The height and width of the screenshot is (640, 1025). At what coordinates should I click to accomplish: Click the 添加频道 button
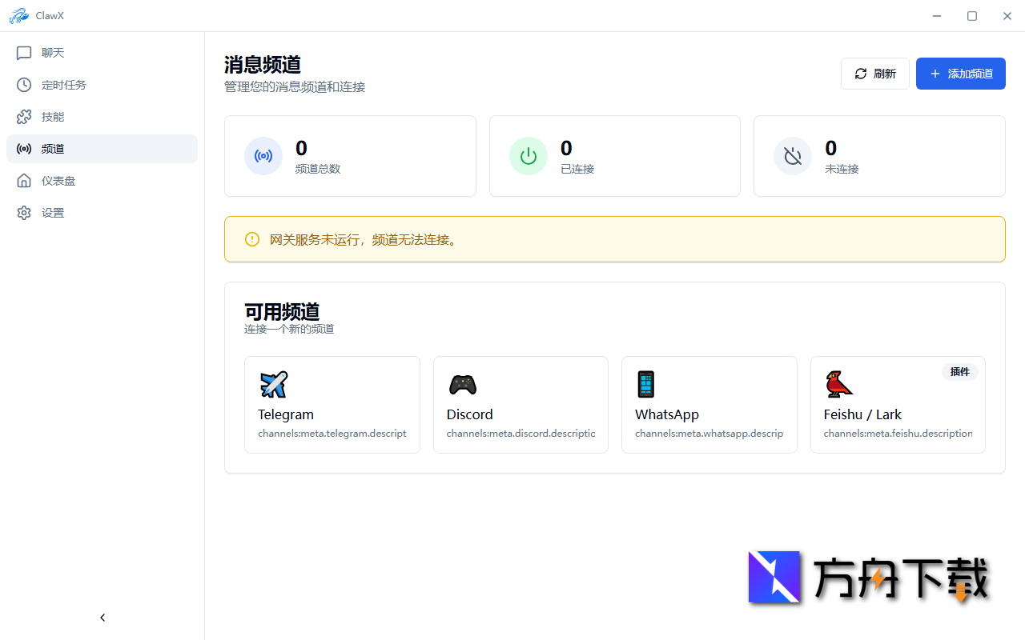click(960, 73)
